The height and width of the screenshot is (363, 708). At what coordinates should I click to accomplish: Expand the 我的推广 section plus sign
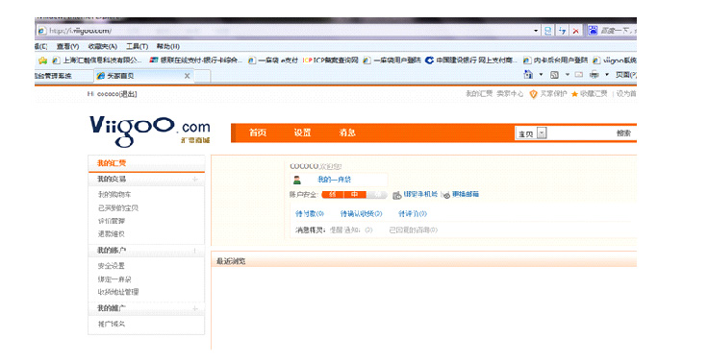pos(195,308)
